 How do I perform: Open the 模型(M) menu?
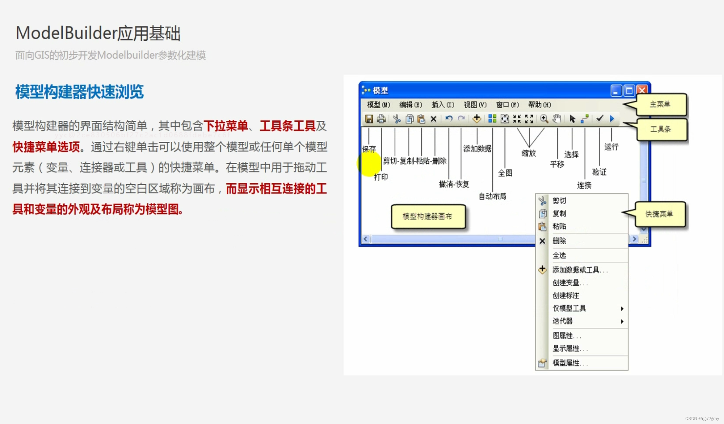click(378, 105)
